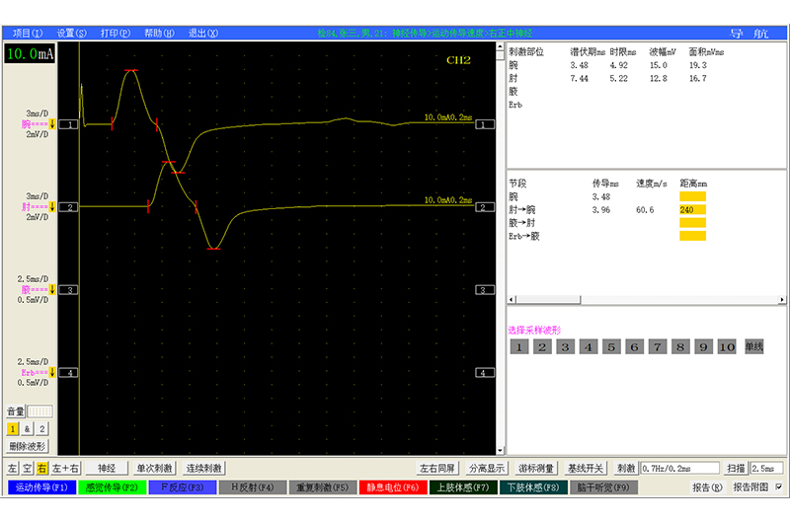The width and height of the screenshot is (790, 522).
Task: Select channel button '&' under volume
Action: click(x=28, y=428)
